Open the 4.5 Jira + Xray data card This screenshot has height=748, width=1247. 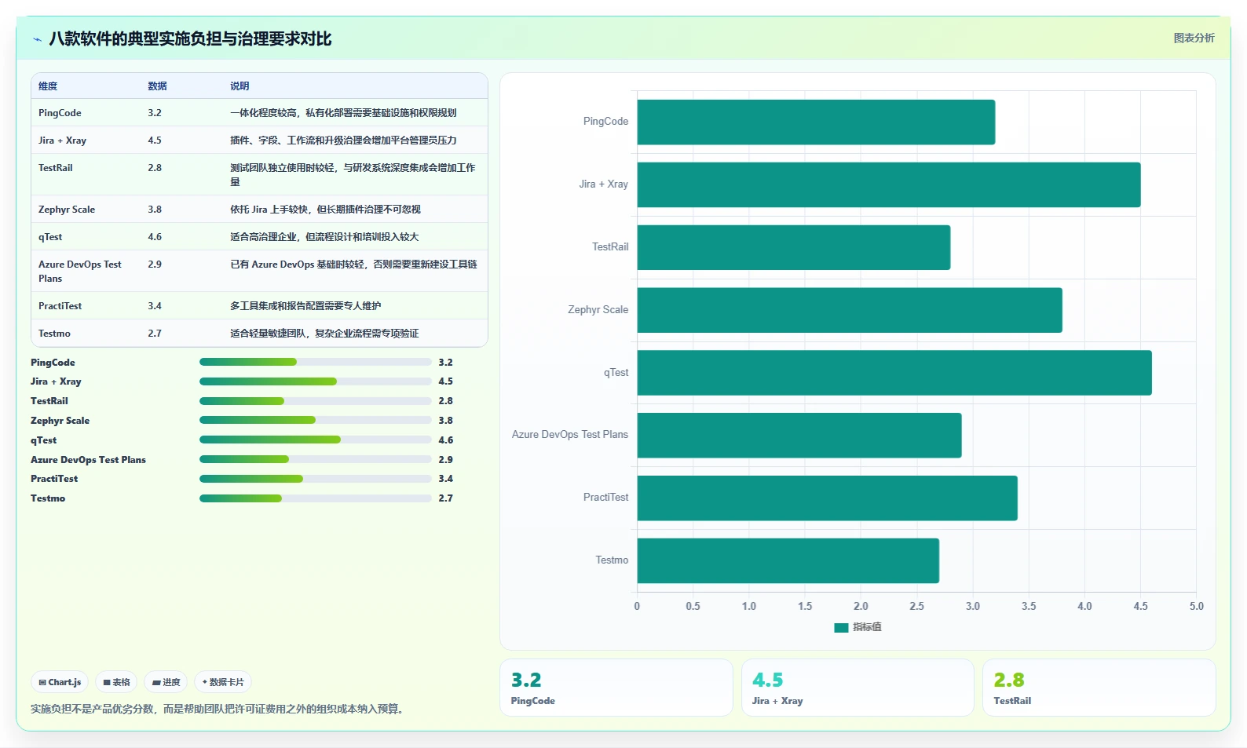click(x=858, y=688)
